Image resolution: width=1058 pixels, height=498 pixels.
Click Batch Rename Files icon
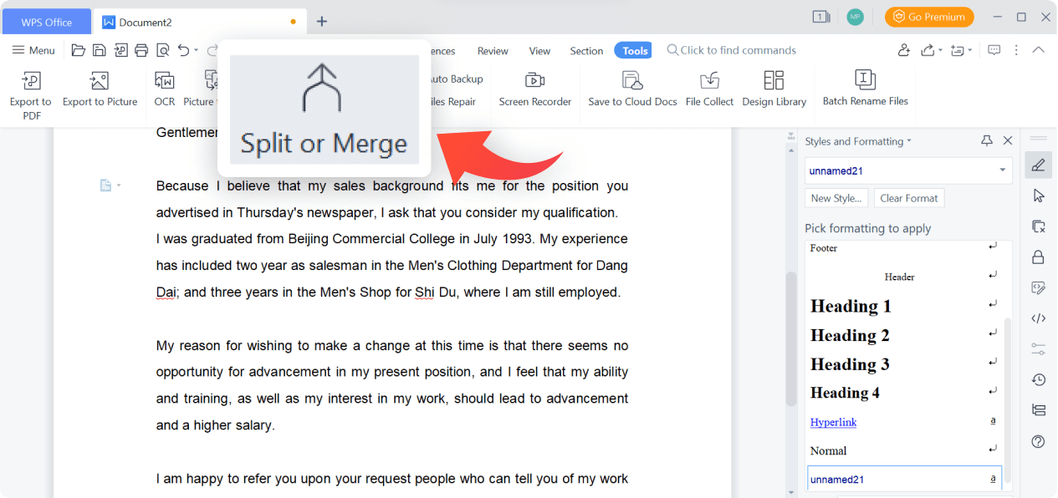(865, 89)
